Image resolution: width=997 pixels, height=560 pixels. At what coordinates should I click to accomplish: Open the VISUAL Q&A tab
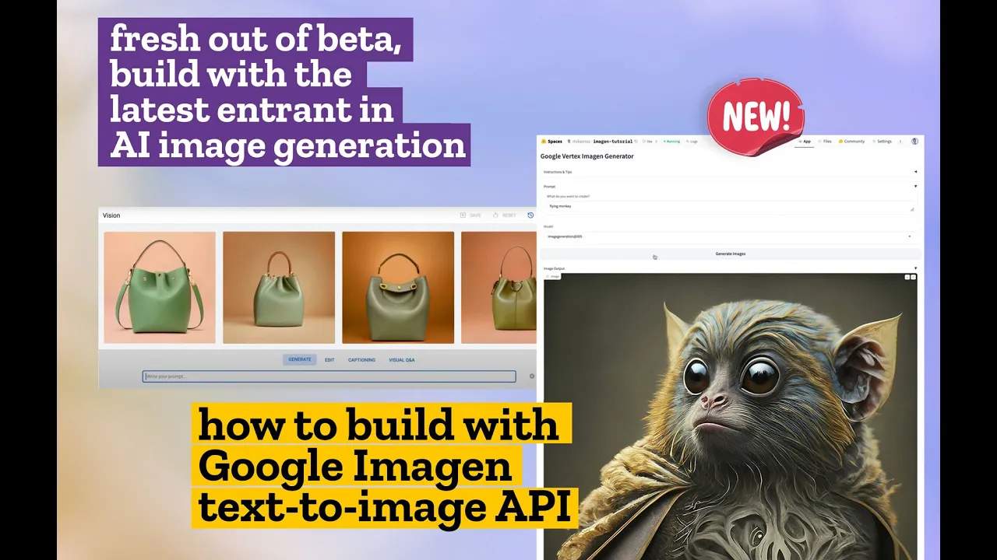click(x=402, y=360)
